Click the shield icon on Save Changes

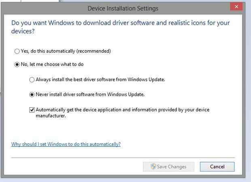153,167
